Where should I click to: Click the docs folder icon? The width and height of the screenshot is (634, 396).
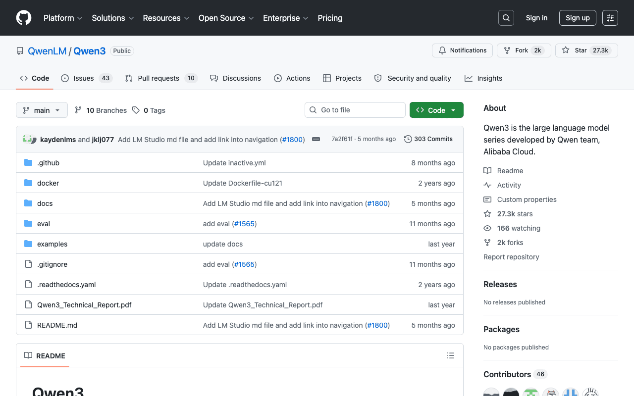coord(28,203)
